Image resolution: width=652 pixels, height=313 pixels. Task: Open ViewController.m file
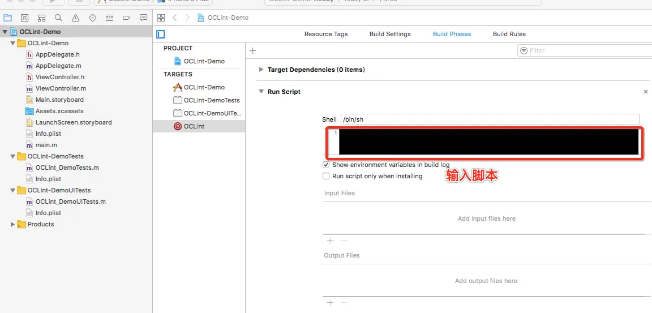point(61,88)
